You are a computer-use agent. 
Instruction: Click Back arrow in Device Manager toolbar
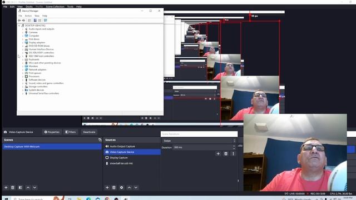pyautogui.click(x=19, y=21)
